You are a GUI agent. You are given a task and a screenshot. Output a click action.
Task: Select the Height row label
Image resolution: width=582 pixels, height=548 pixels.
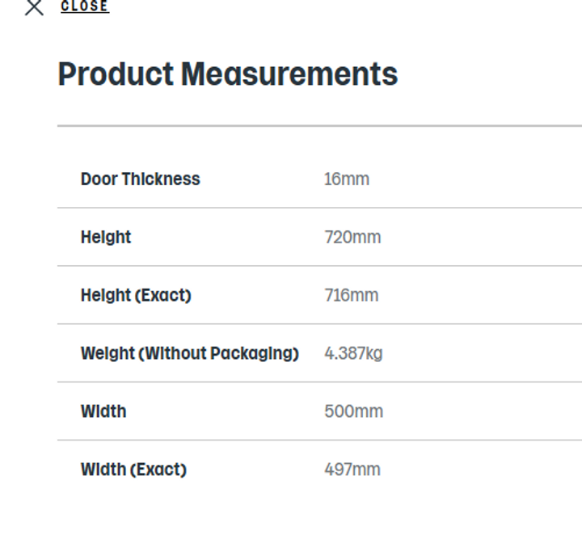[105, 238]
